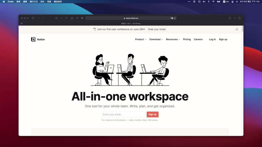Click the translate icon in address bar
The width and height of the screenshot is (262, 147).
pyautogui.click(x=172, y=18)
